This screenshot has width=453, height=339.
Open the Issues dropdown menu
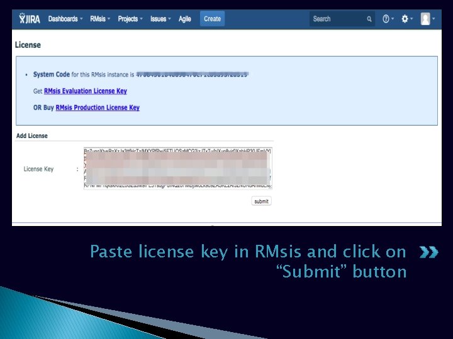[x=160, y=19]
